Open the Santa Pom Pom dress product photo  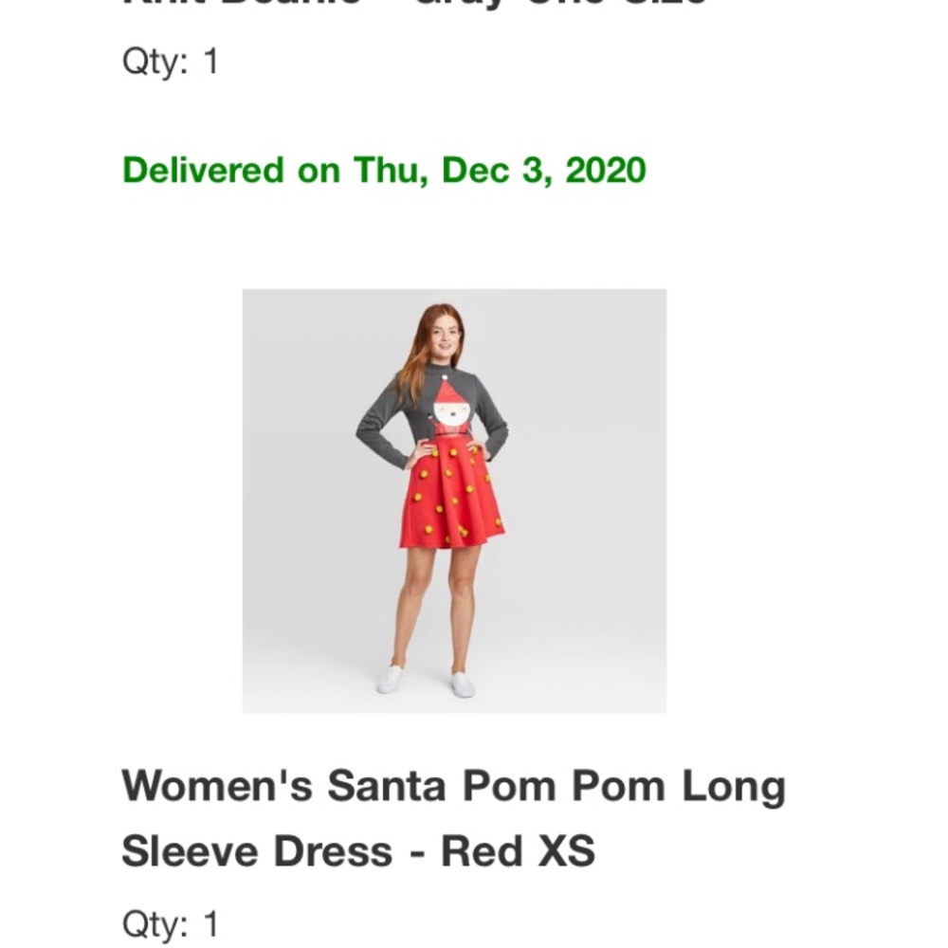(x=454, y=500)
